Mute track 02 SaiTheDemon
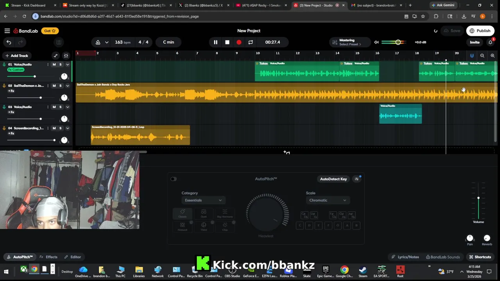 (x=54, y=85)
